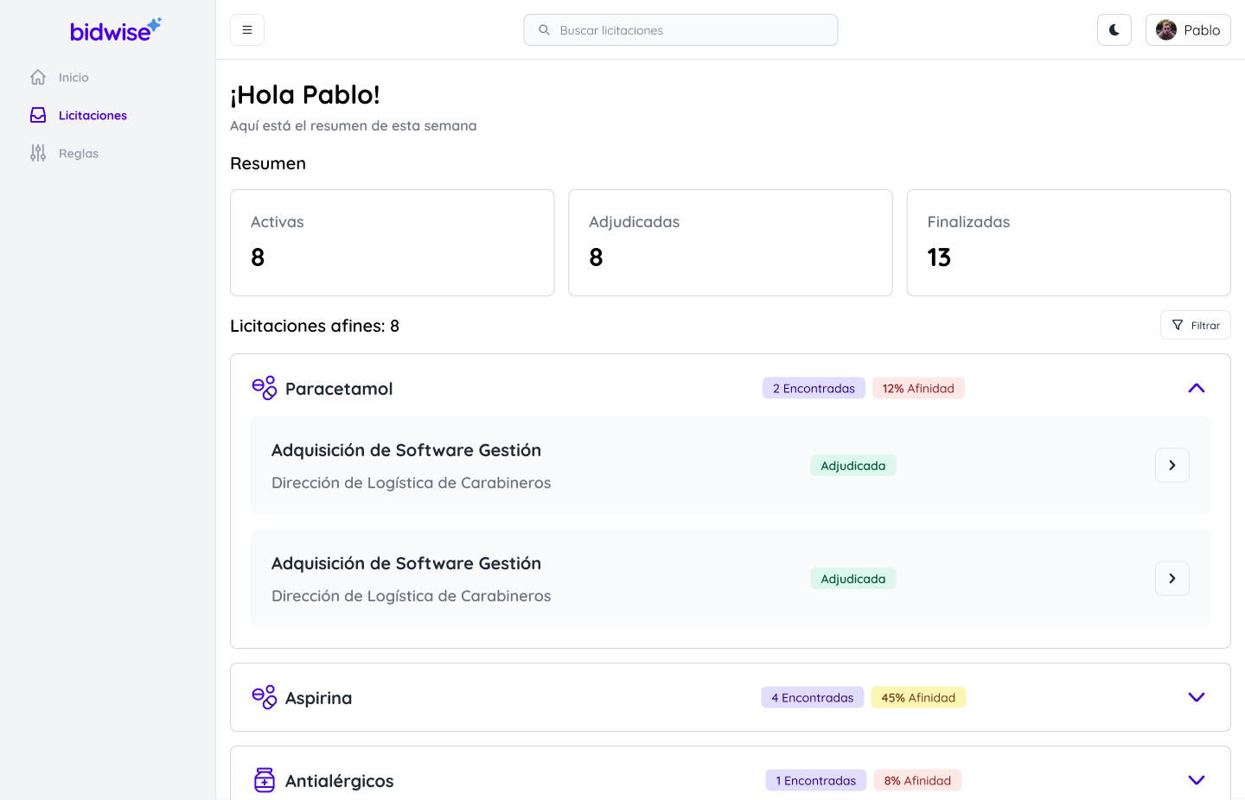Image resolution: width=1245 pixels, height=800 pixels.
Task: Click the Buscar licitaciones search field
Action: (x=680, y=29)
